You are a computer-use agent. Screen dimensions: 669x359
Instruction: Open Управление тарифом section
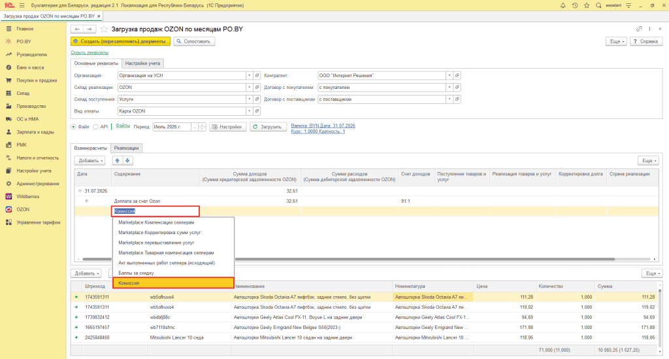pos(39,222)
